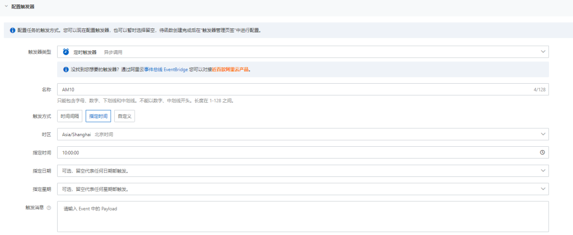
Task: Click the 名称 input field containing AM10
Action: tap(303, 89)
